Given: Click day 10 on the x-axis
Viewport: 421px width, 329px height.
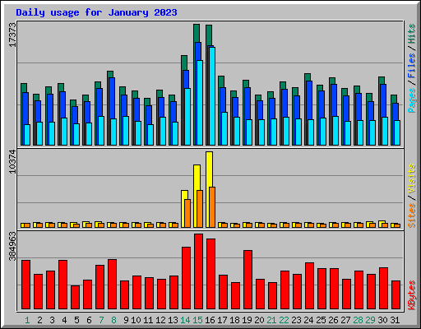Looking at the screenshot, I should tap(136, 320).
